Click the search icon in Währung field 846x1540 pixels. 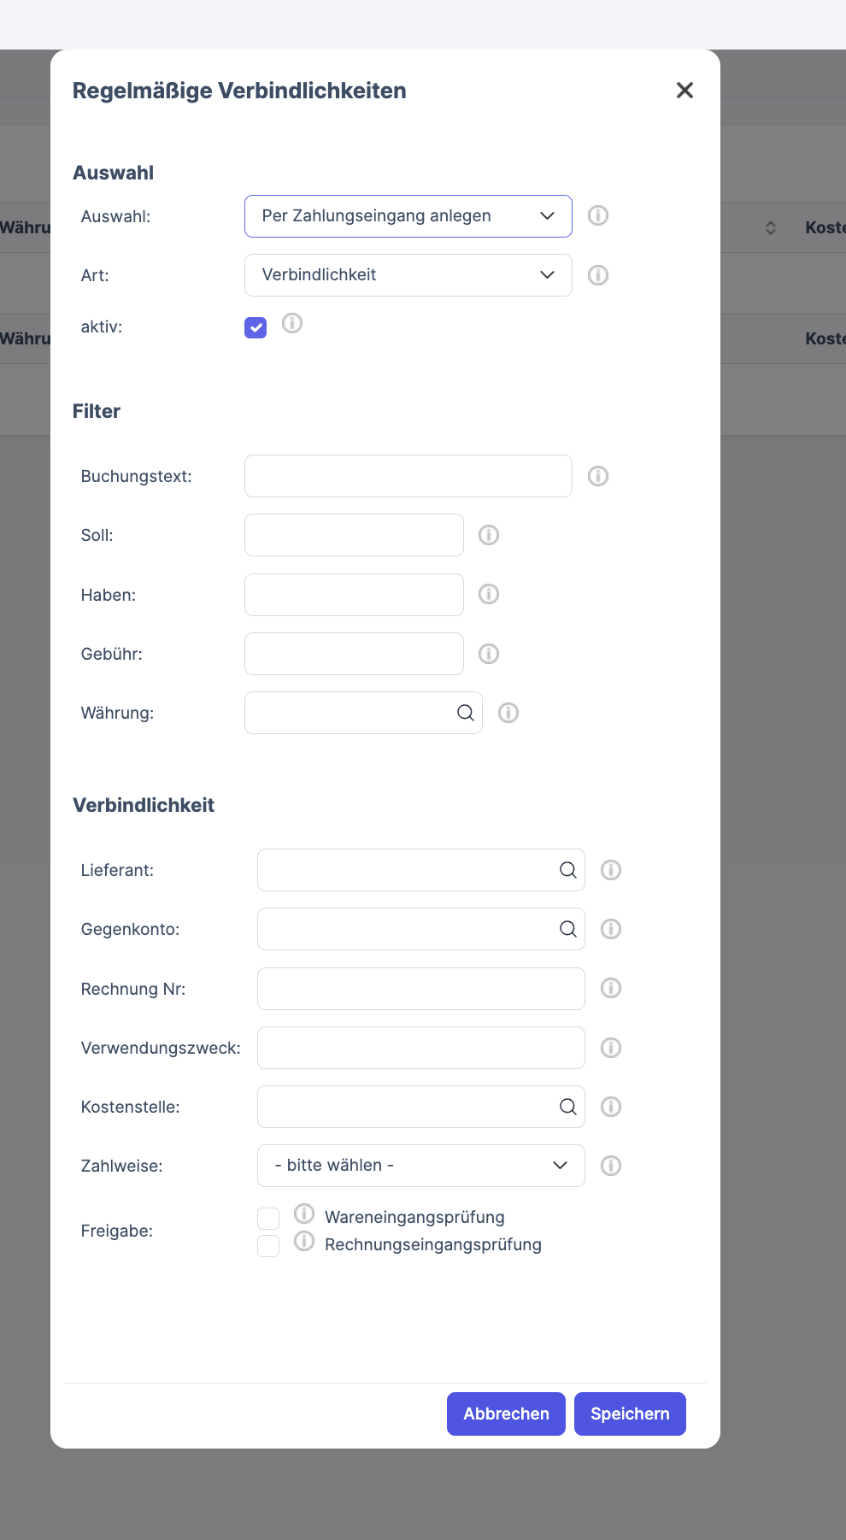(x=466, y=713)
